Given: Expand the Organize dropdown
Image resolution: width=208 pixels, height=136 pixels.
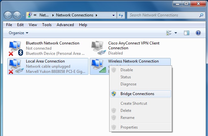Looking at the screenshot, I should 18,33.
